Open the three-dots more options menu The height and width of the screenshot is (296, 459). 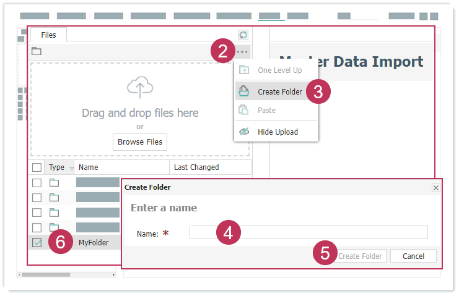[x=242, y=51]
